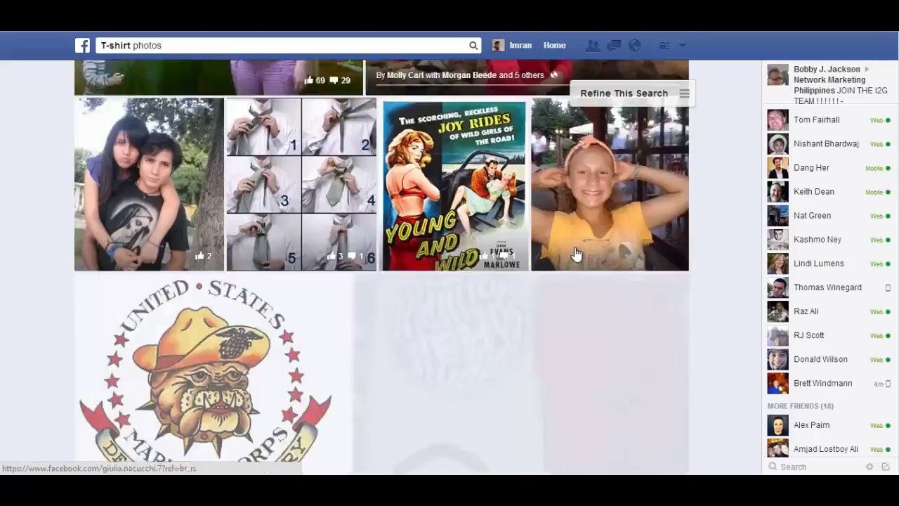Screen dimensions: 899x506
Task: Open the Messages icon in top bar
Action: pyautogui.click(x=614, y=46)
